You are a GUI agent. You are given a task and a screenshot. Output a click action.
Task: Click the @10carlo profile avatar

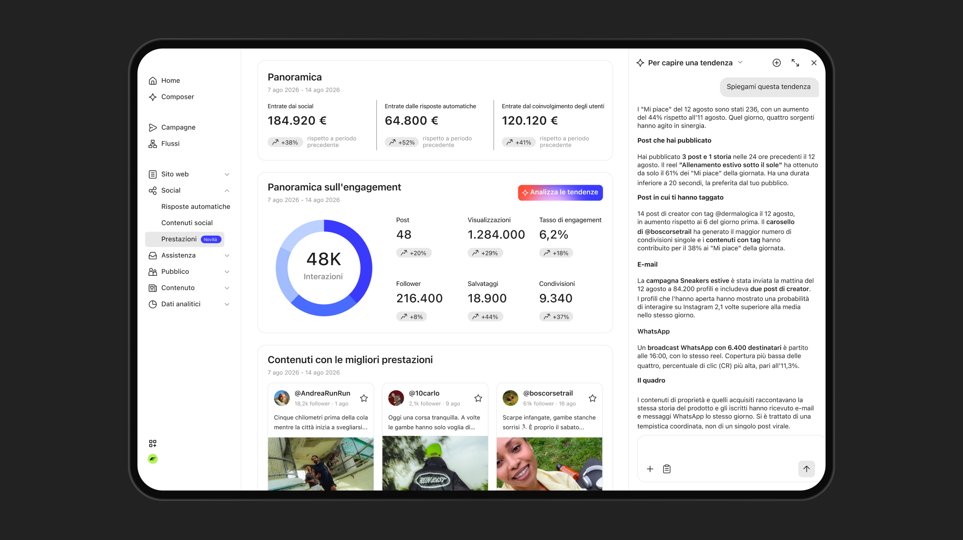click(396, 398)
